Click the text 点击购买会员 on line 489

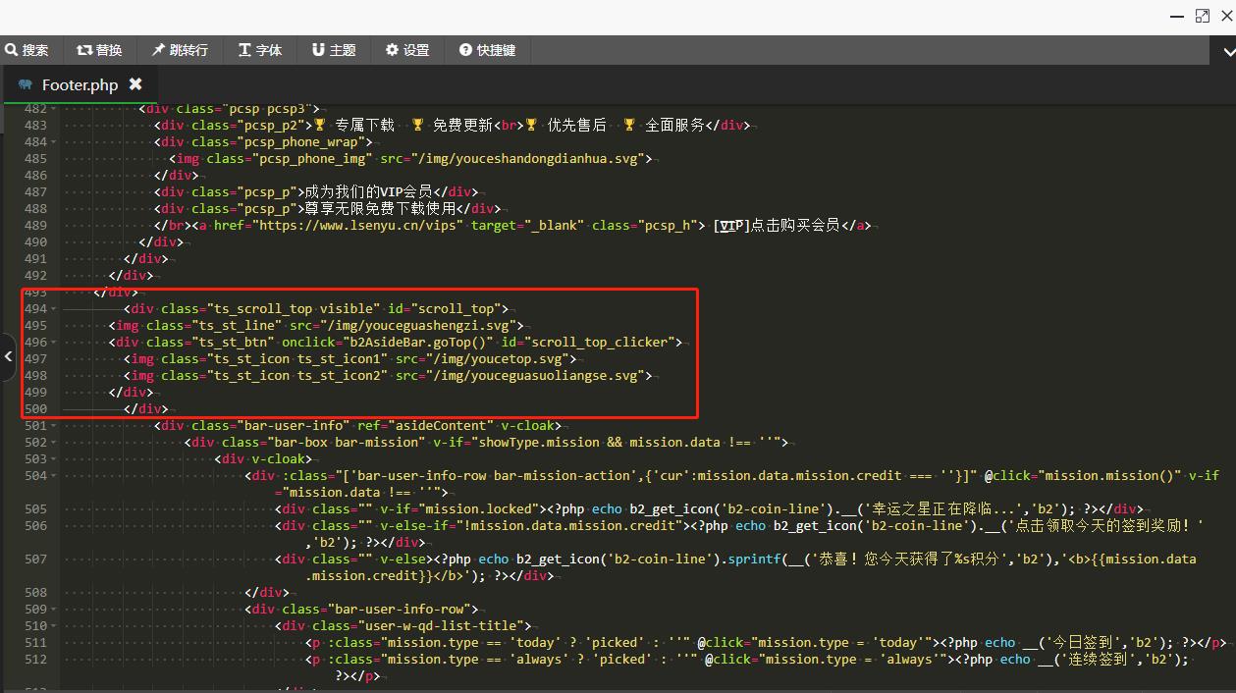794,225
